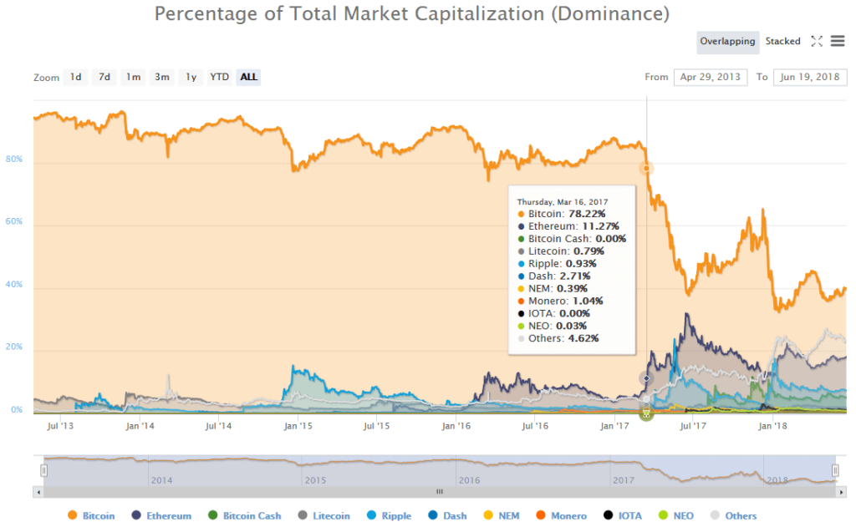Click the fullscreen expand icon

click(817, 40)
